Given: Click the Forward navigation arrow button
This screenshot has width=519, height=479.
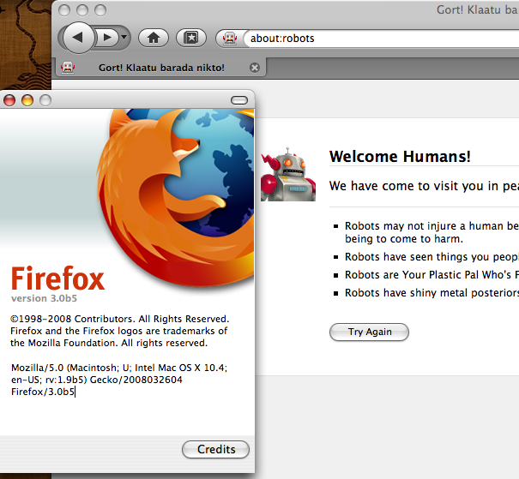Looking at the screenshot, I should click(x=107, y=38).
